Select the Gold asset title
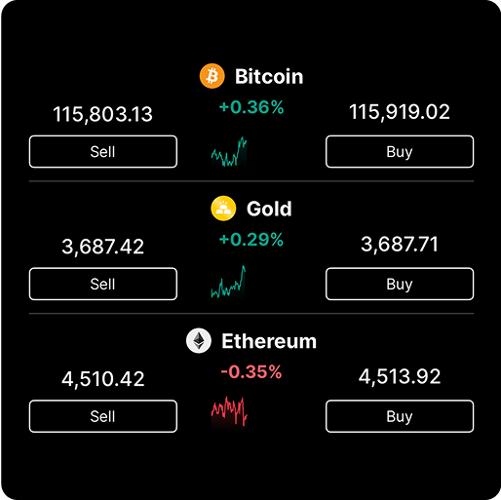 pyautogui.click(x=269, y=209)
